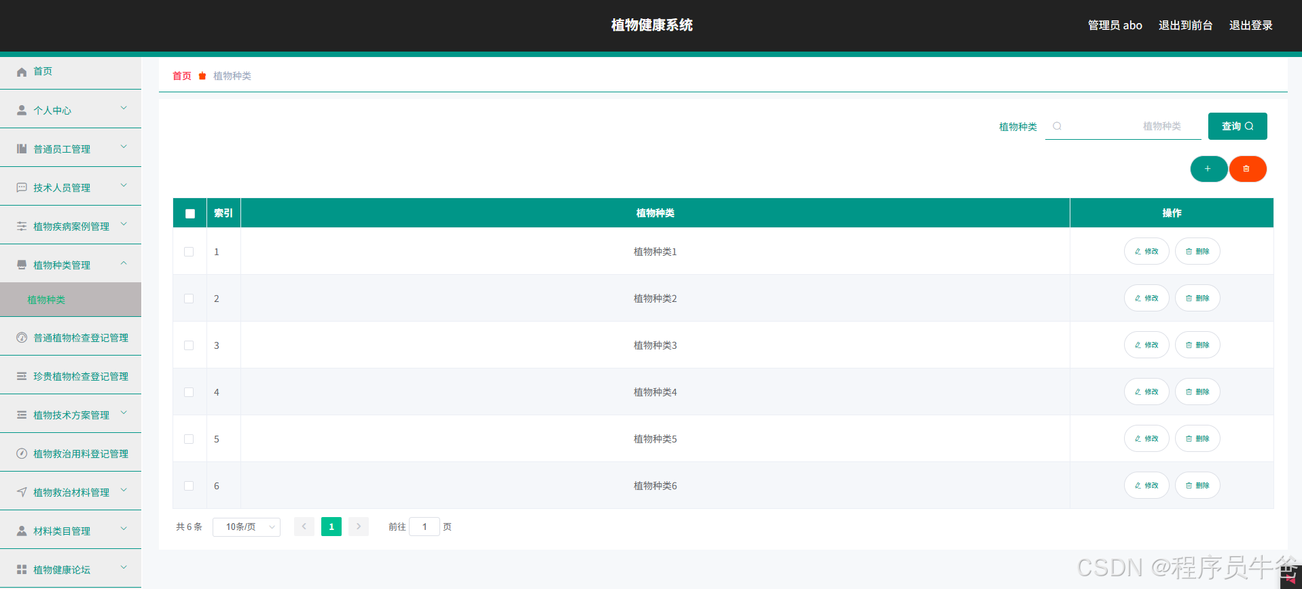Viewport: 1302px width, 589px height.
Task: Toggle the select-all checkbox in table header
Action: tap(190, 214)
